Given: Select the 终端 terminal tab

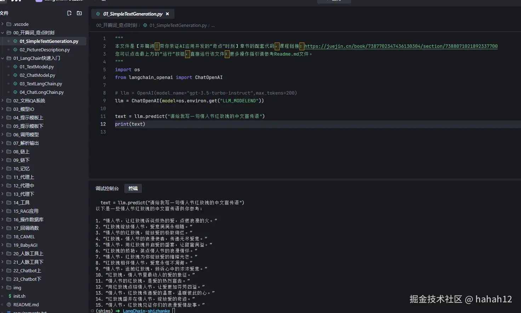Looking at the screenshot, I should (x=133, y=188).
